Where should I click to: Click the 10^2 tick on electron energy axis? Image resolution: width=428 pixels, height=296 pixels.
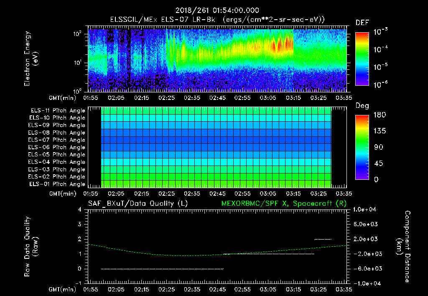click(78, 34)
